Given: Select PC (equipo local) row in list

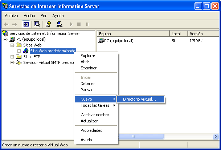Looking at the screenshot, I should click(x=119, y=41).
